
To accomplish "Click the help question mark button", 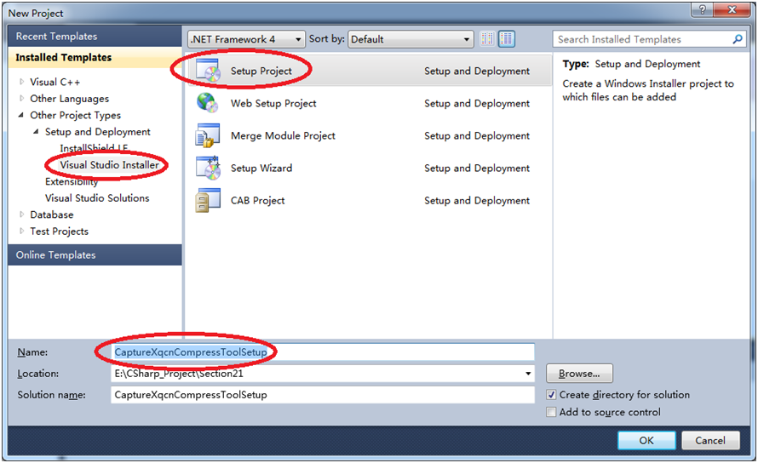I will click(x=703, y=9).
